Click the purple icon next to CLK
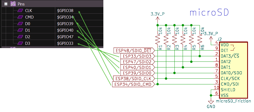Viewport: 254px width, 112px height. click(x=20, y=11)
